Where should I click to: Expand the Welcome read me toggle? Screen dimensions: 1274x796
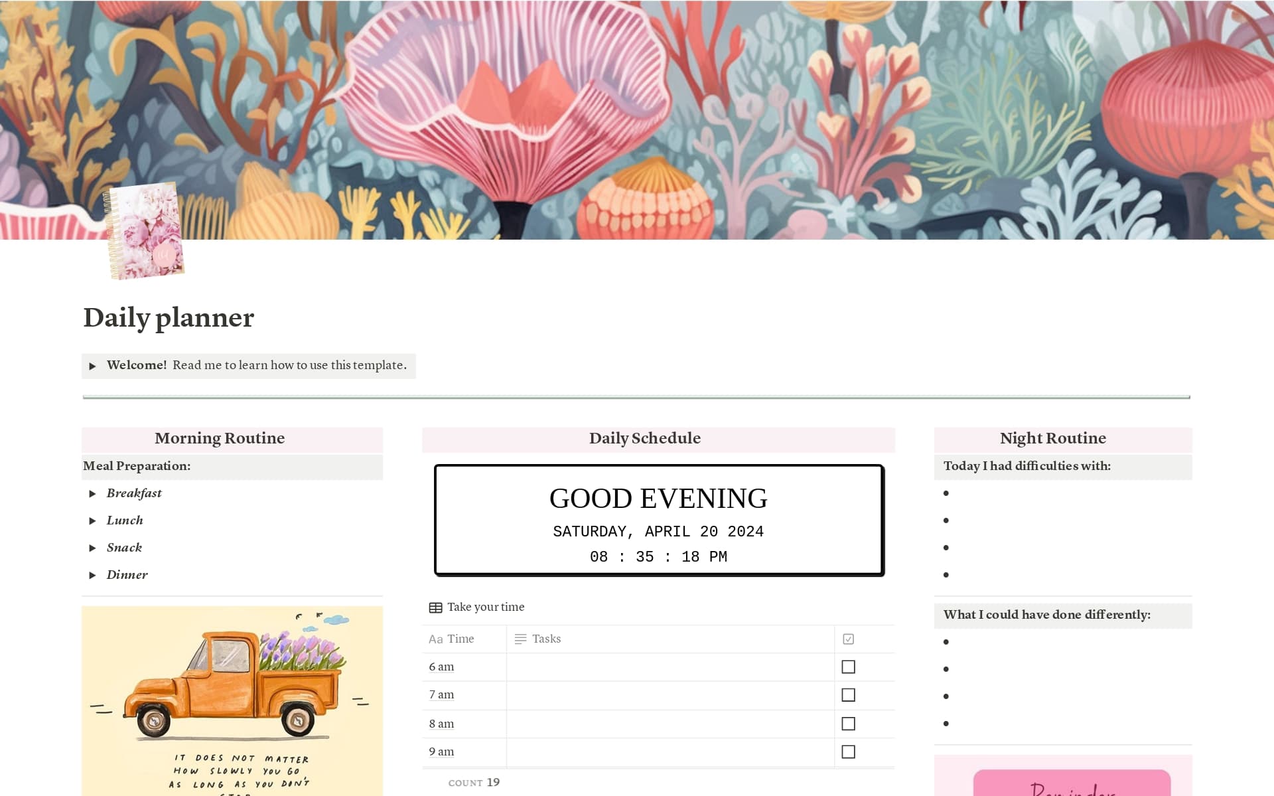point(93,366)
